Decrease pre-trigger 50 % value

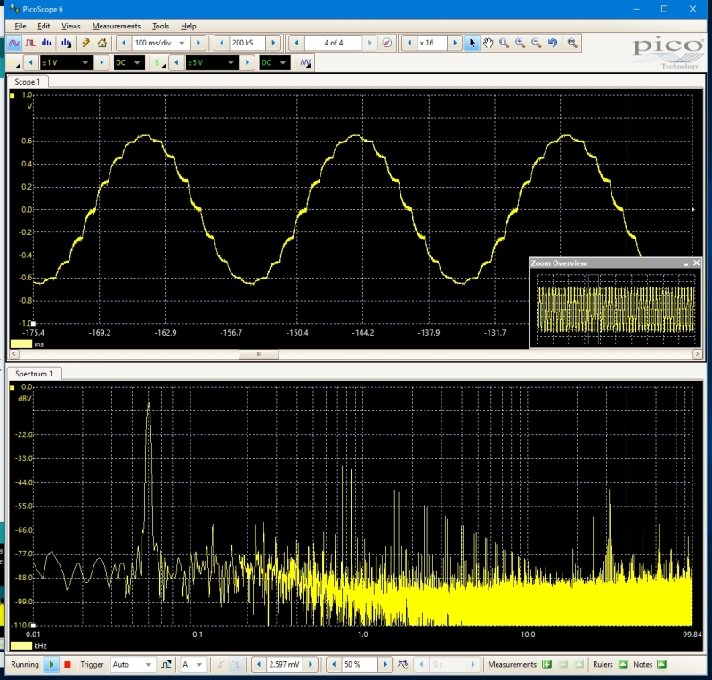pos(334,665)
